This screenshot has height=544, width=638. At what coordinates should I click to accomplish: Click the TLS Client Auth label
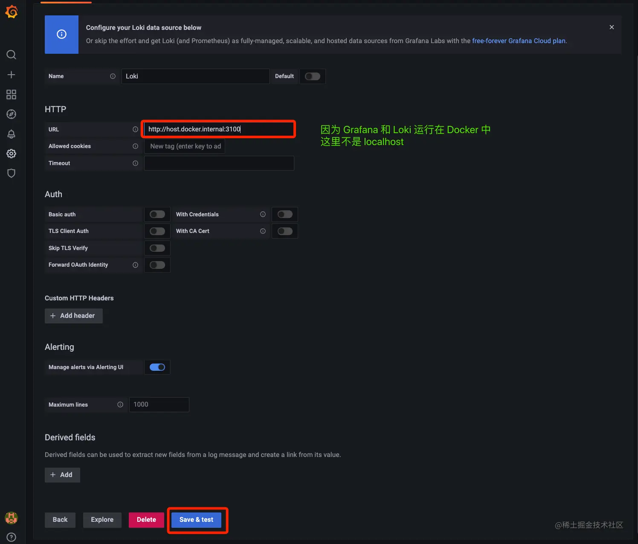(69, 231)
